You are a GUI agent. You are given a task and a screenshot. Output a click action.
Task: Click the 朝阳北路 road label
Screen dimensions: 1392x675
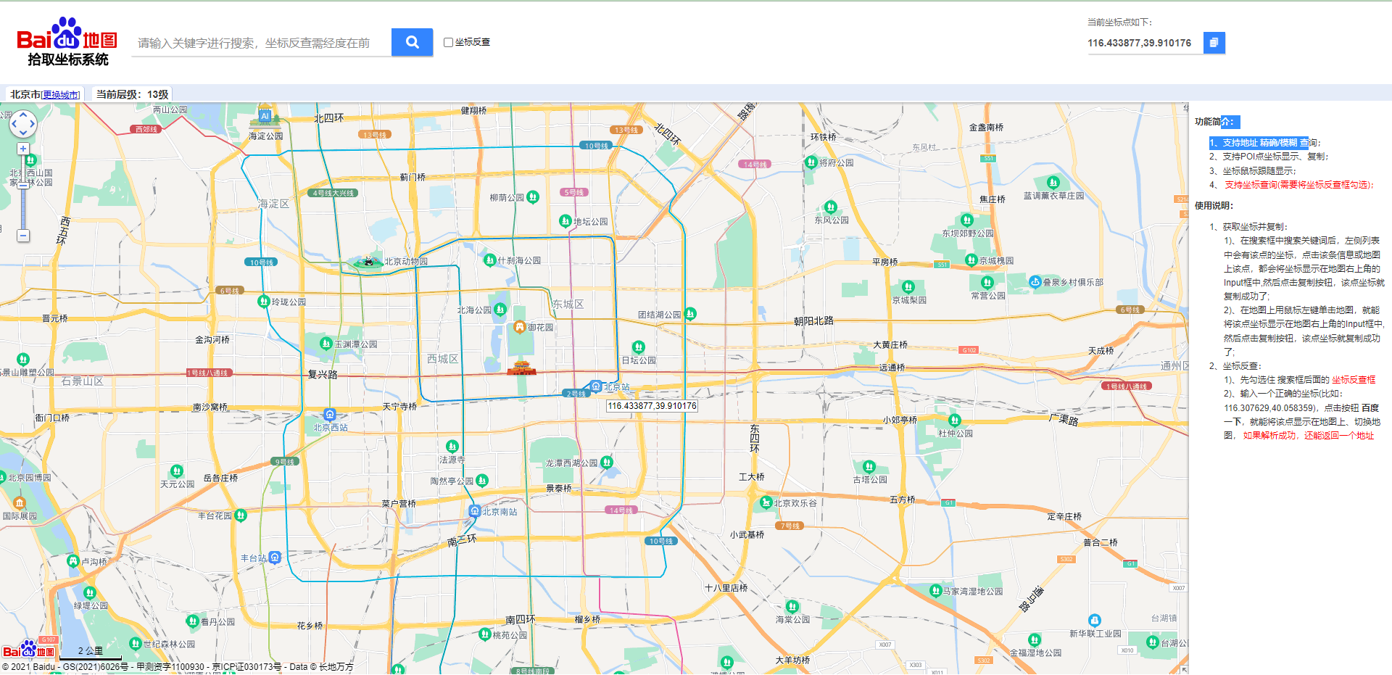point(813,320)
